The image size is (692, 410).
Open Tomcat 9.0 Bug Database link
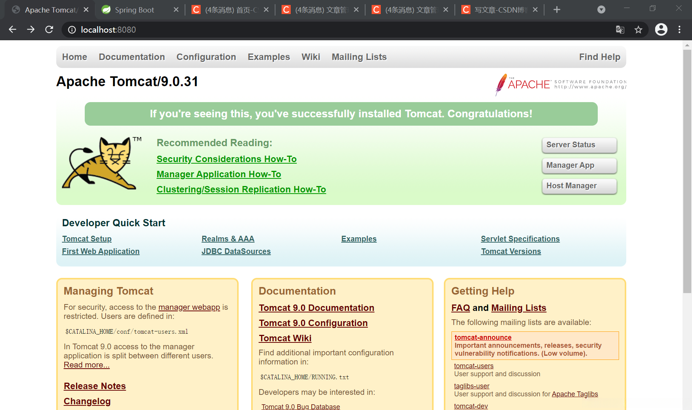pos(301,407)
